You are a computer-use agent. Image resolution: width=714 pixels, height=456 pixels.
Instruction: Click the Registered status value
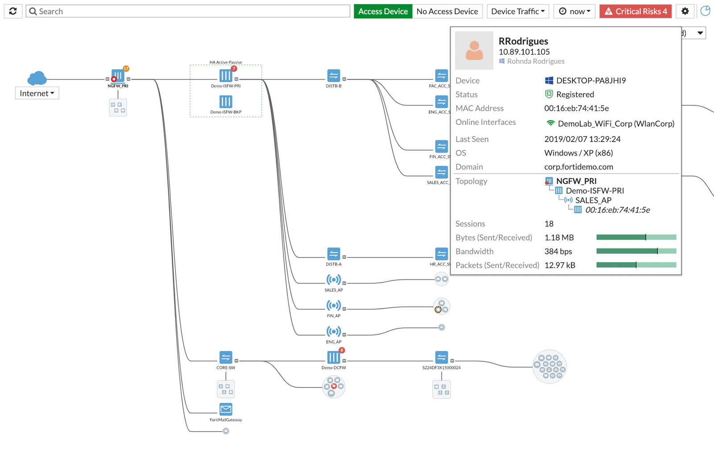(575, 94)
